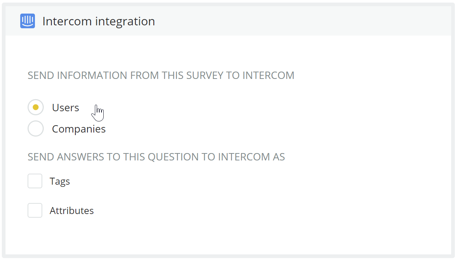Send answers to Intercom as Tags
This screenshot has width=460, height=261.
[35, 181]
